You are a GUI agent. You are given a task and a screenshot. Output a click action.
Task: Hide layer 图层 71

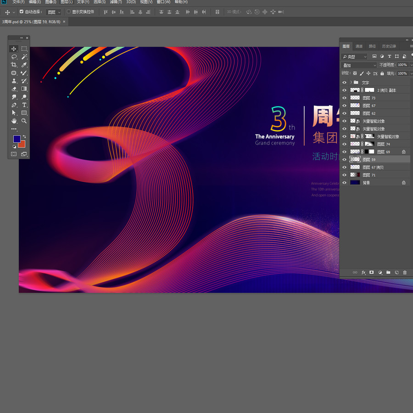pos(344,175)
